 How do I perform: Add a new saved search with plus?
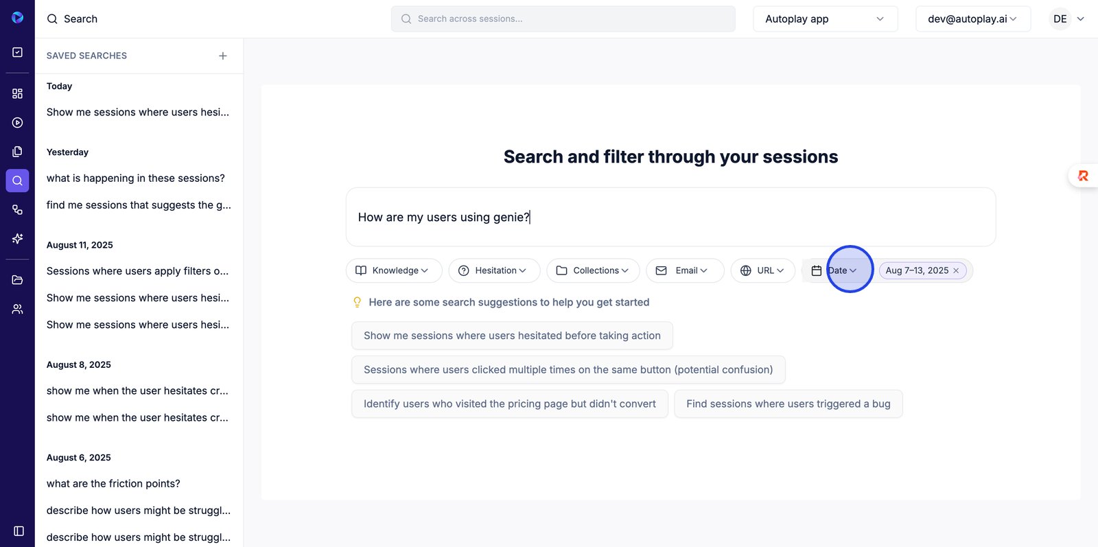[x=223, y=56]
